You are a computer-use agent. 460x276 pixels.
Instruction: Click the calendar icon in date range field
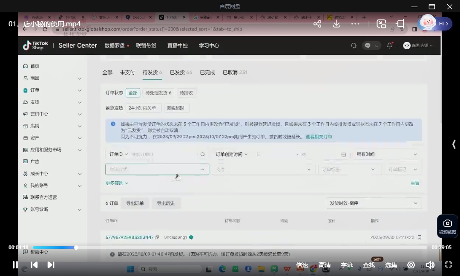[344, 155]
